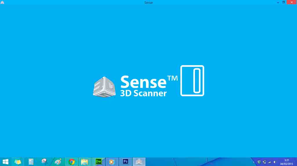Open the calculator icon in the taskbar

pos(31,162)
